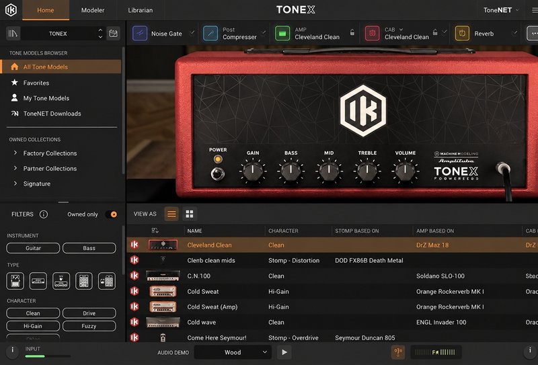The height and width of the screenshot is (365, 538).
Task: Step to previous preset with up arrow
Action: [100, 30]
